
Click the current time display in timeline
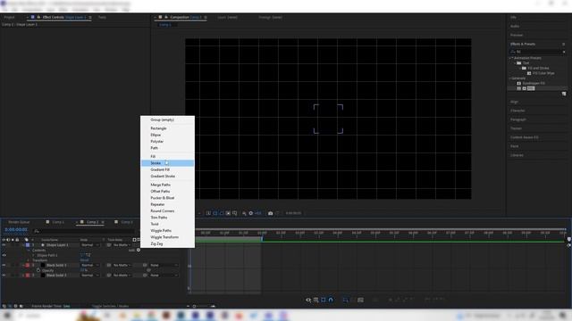pyautogui.click(x=16, y=230)
